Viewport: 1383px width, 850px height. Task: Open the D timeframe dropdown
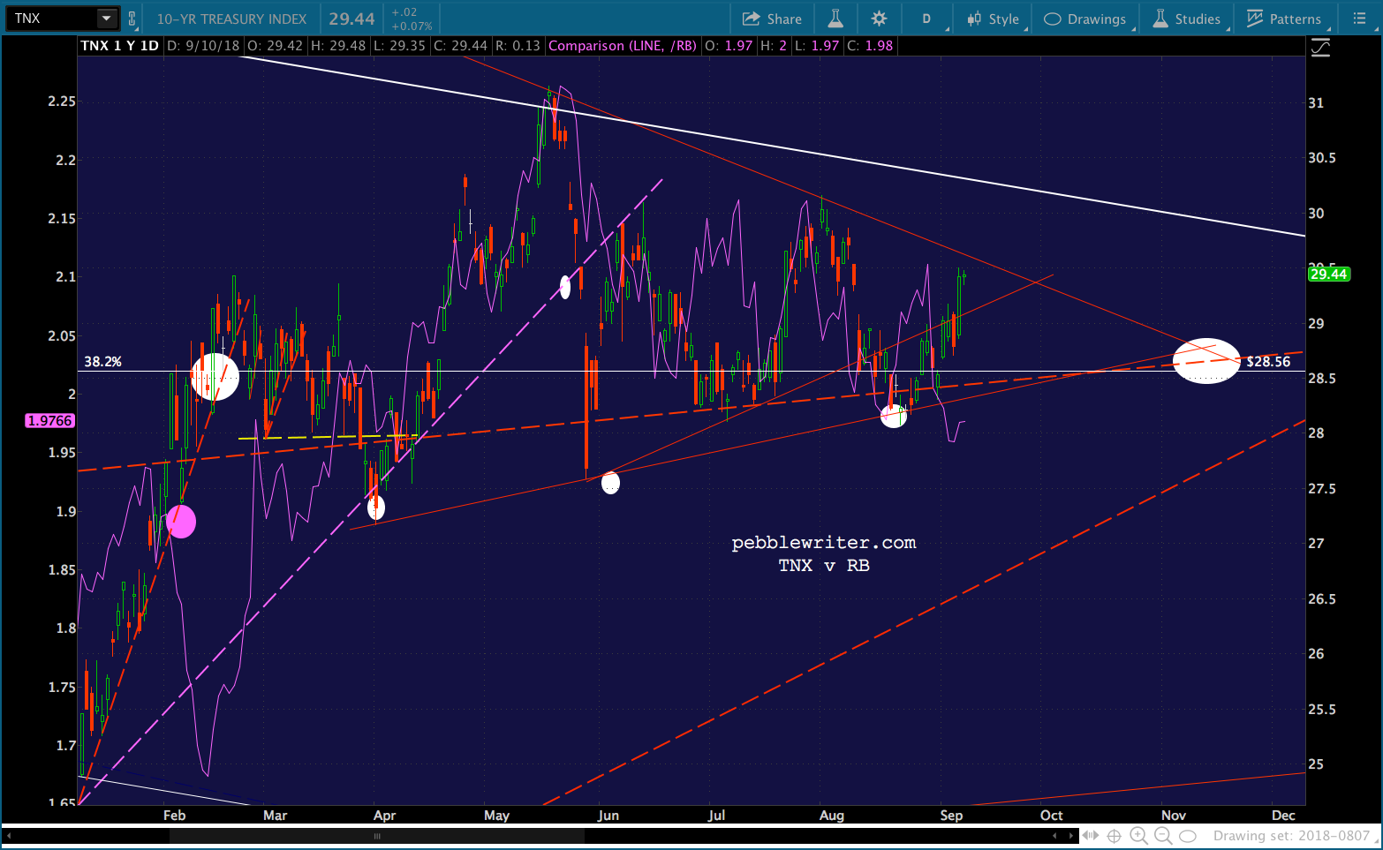928,19
